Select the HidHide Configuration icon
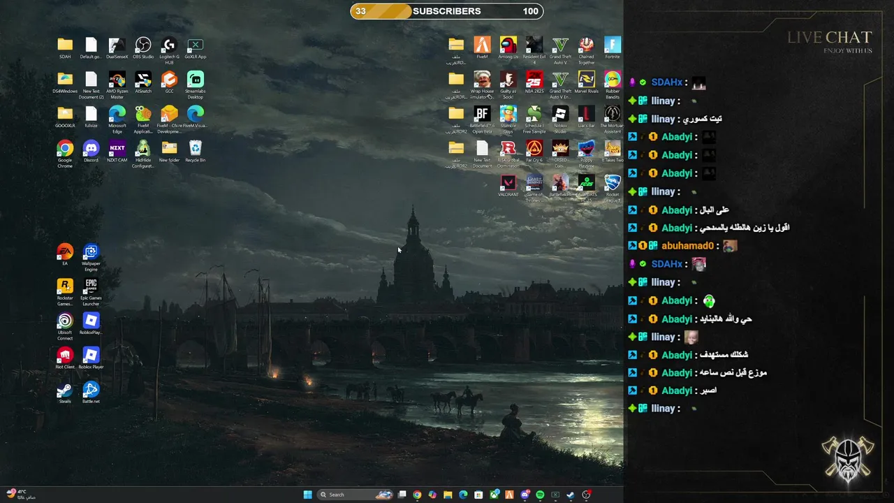Screen dimensions: 894x503 click(x=143, y=154)
